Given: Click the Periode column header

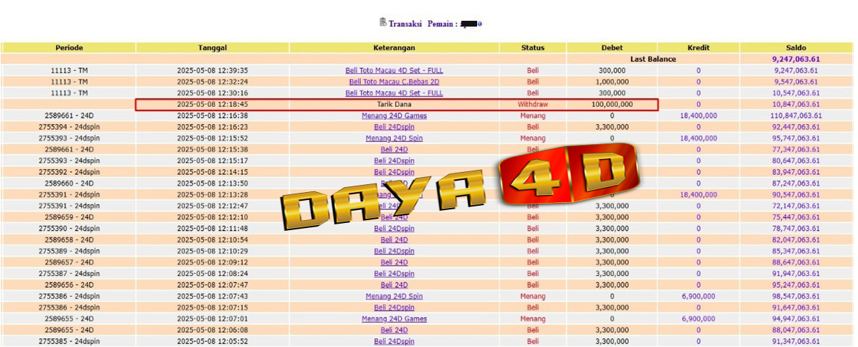Looking at the screenshot, I should (x=69, y=48).
